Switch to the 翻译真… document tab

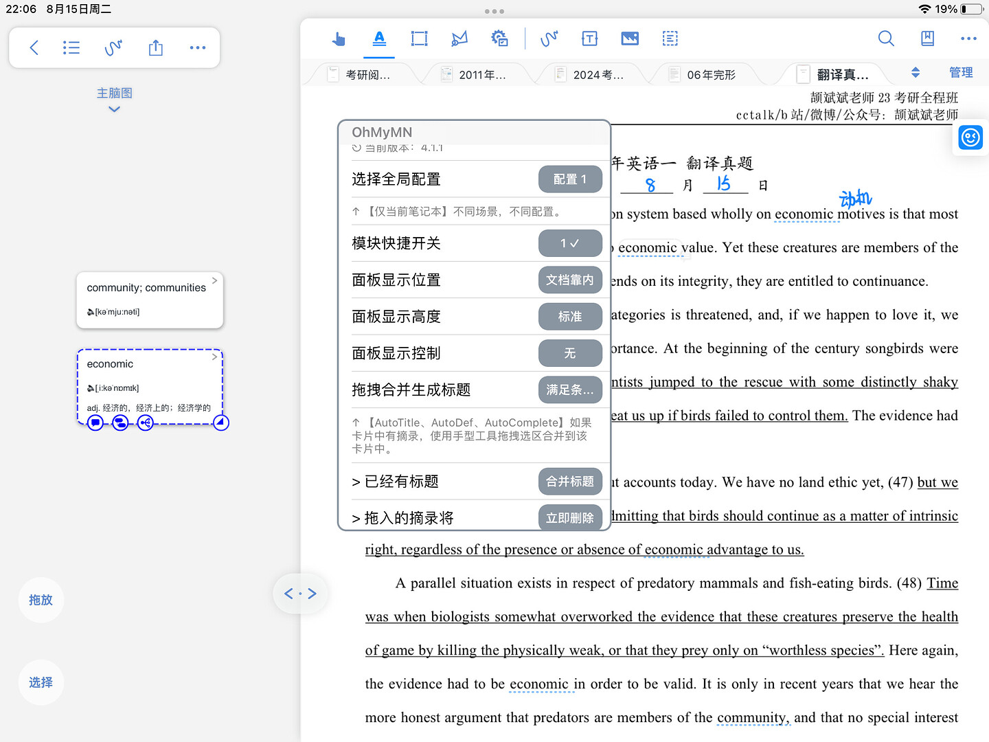(834, 74)
